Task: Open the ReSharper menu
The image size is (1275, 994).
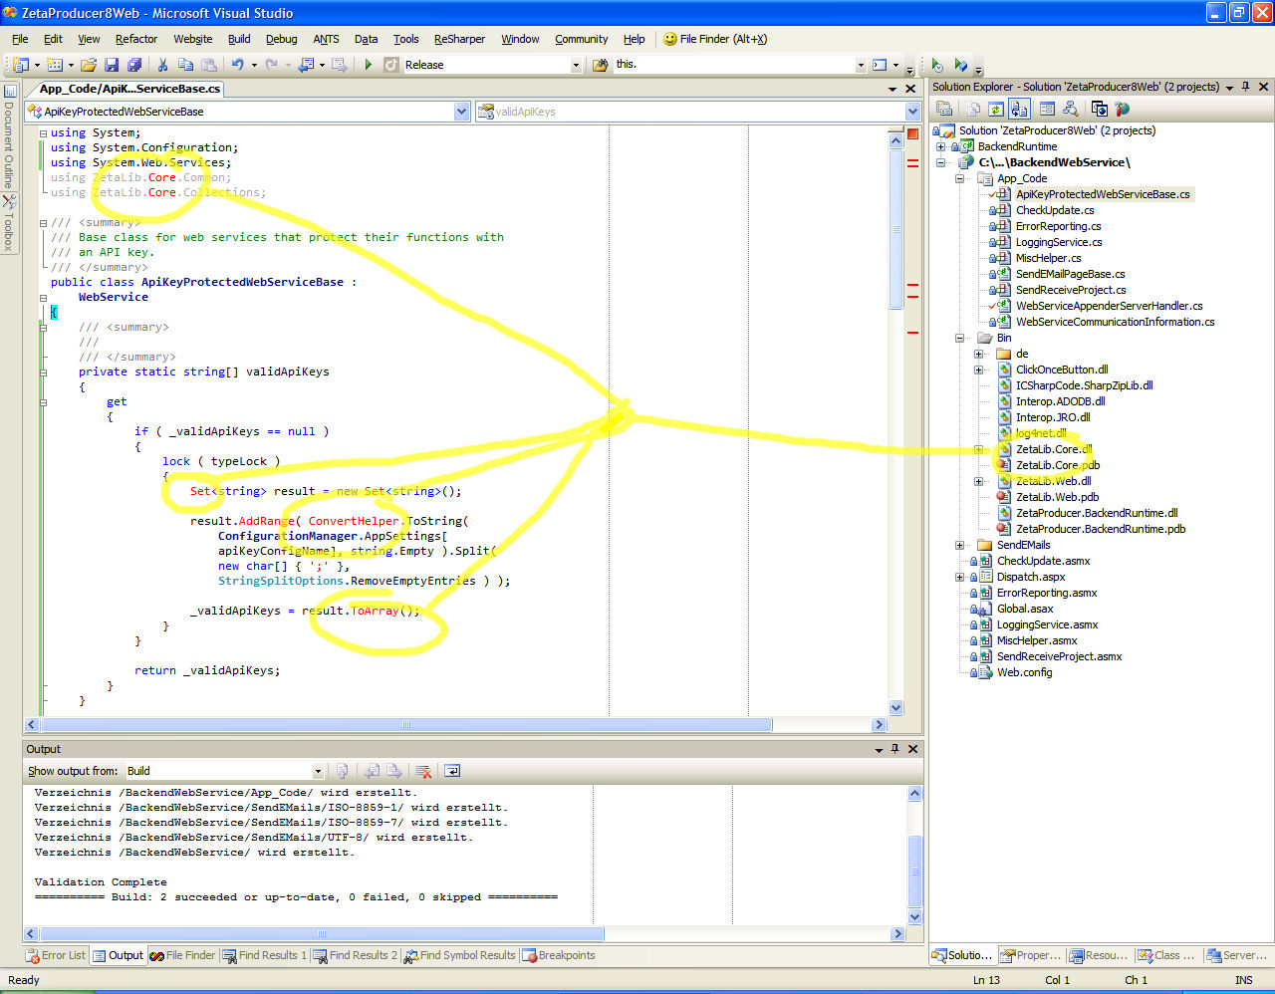Action: [x=459, y=39]
